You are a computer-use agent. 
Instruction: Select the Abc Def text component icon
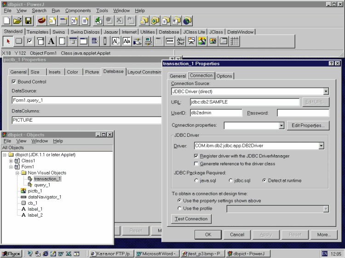pos(181,41)
